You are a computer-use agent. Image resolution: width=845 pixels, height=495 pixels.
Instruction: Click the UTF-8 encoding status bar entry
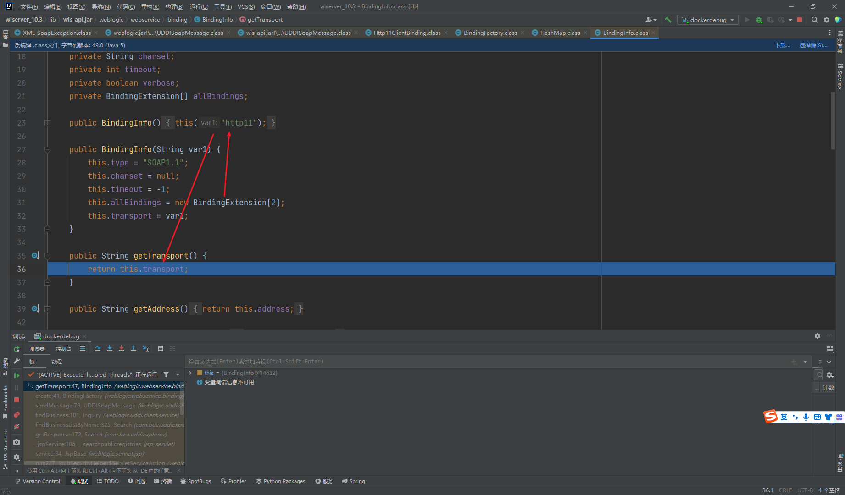805,490
